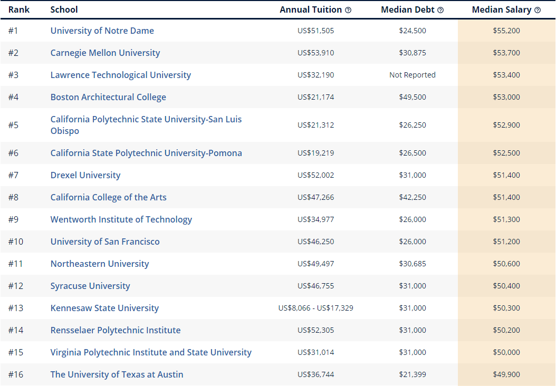This screenshot has height=386, width=556.
Task: Click Virginia Polytechnic Institute and State University
Action: (151, 352)
